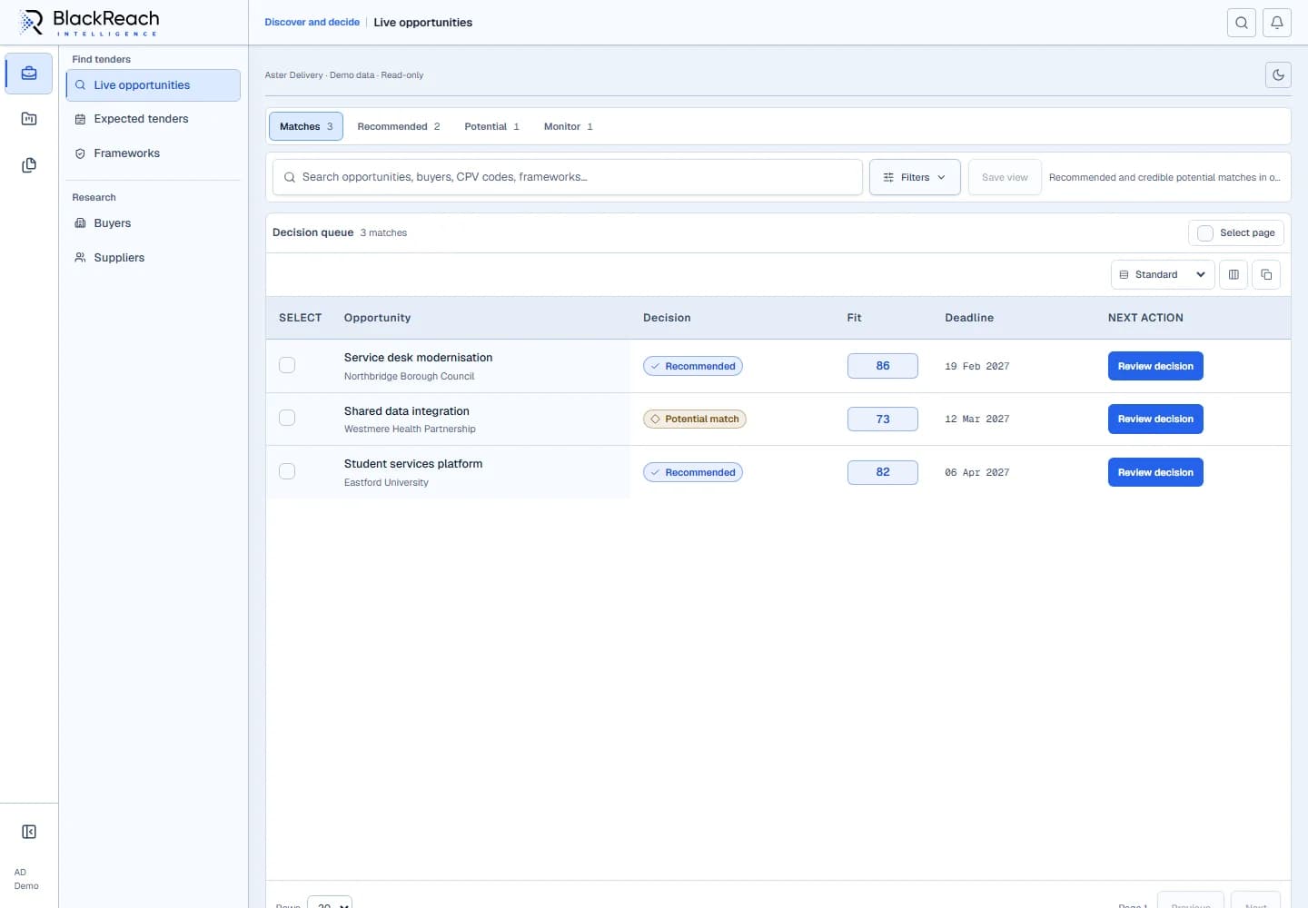The width and height of the screenshot is (1308, 908).
Task: Open the briefcase section in the left rail
Action: coord(29,74)
